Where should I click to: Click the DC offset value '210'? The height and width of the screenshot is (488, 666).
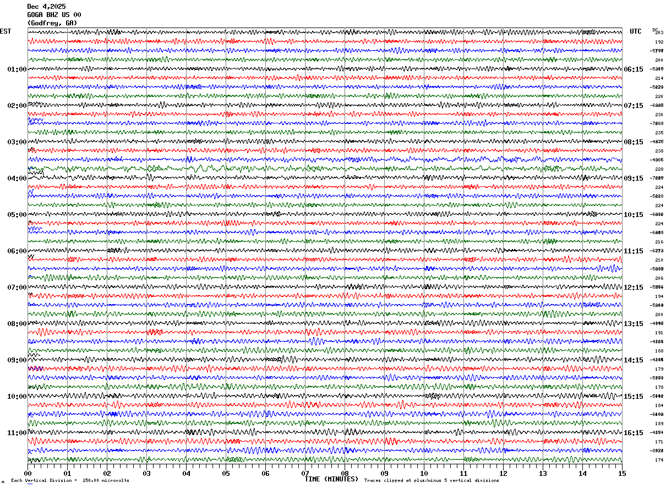tap(659, 260)
